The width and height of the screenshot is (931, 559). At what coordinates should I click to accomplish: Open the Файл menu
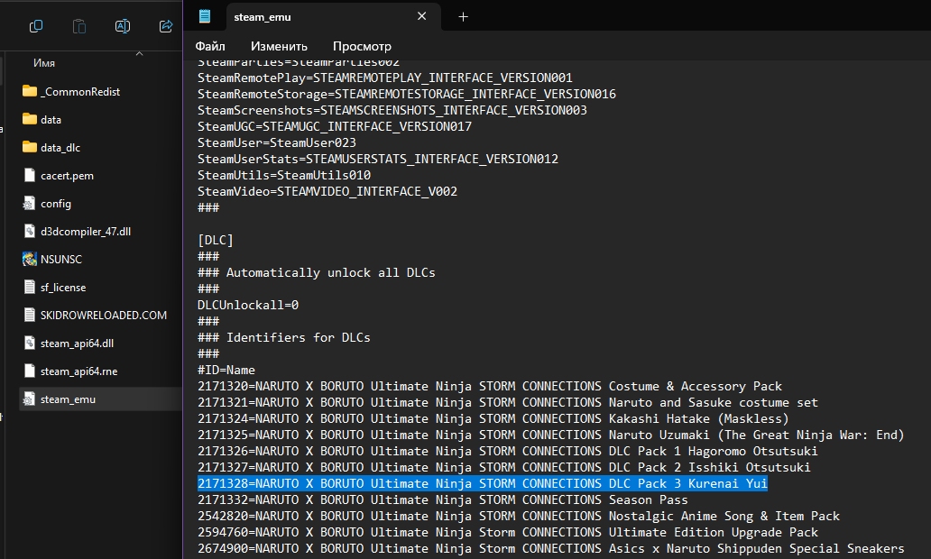coord(210,46)
